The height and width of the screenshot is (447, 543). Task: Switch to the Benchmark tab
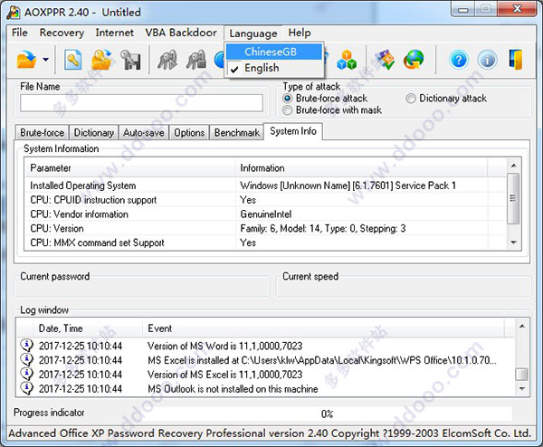point(237,133)
